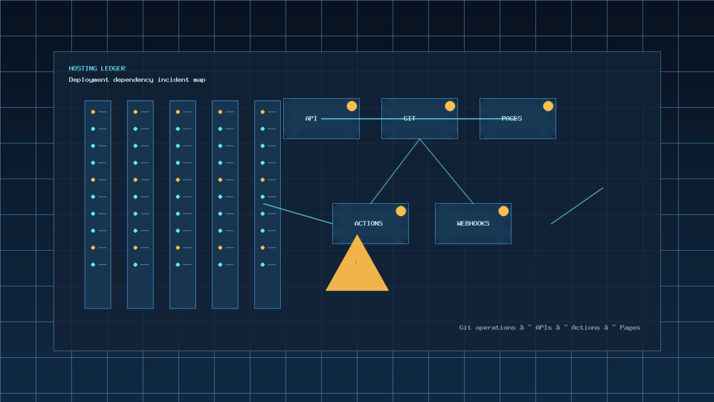Image resolution: width=714 pixels, height=402 pixels.
Task: Select the ledger column nearest the API node
Action: (267, 204)
